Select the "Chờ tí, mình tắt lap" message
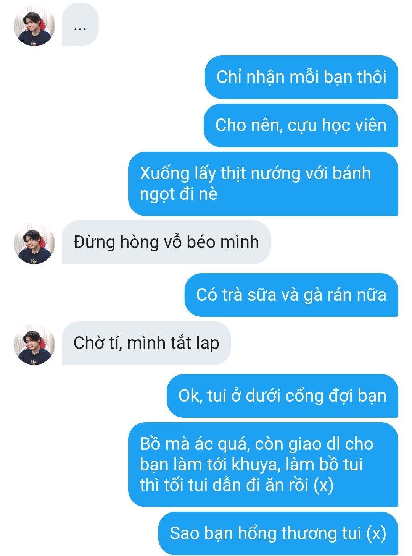 (146, 343)
